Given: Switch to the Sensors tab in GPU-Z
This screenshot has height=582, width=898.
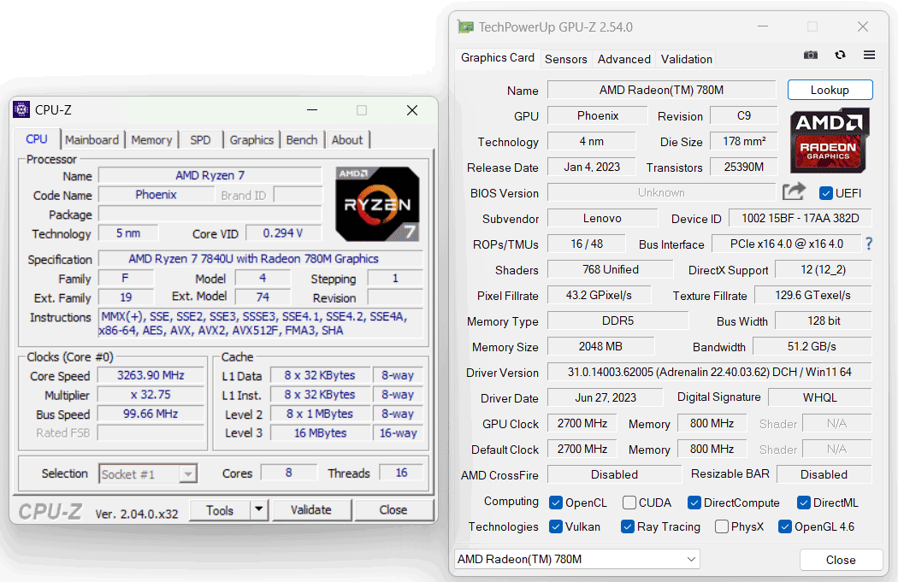Looking at the screenshot, I should tap(565, 59).
